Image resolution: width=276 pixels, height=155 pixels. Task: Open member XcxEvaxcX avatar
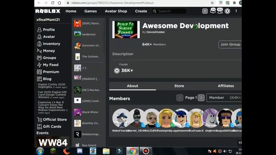pos(196,118)
